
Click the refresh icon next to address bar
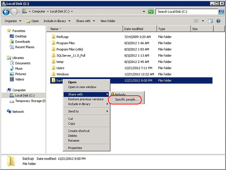[151, 12]
